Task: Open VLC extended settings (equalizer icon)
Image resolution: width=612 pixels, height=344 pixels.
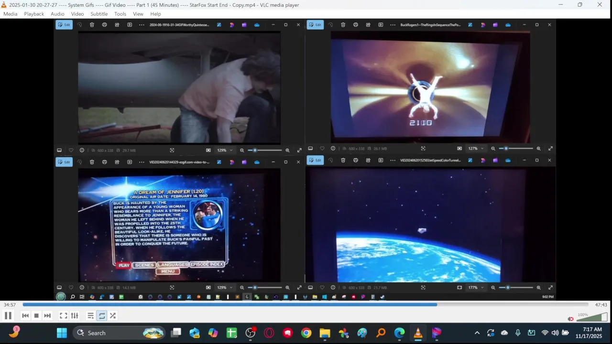Action: point(75,315)
